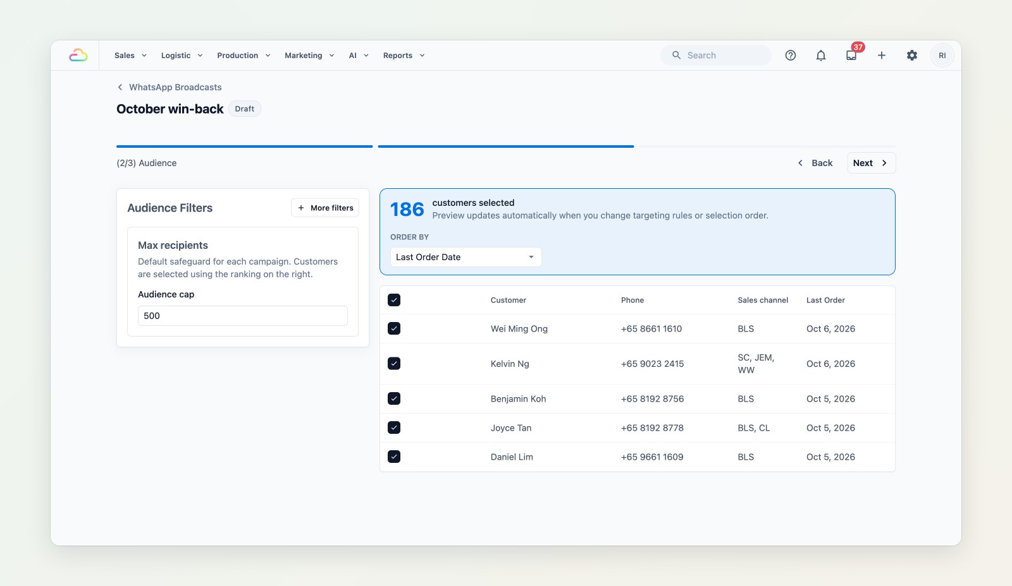Focus the Audience cap input field
1012x586 pixels.
pos(243,316)
